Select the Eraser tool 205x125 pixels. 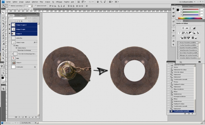(x=3, y=41)
